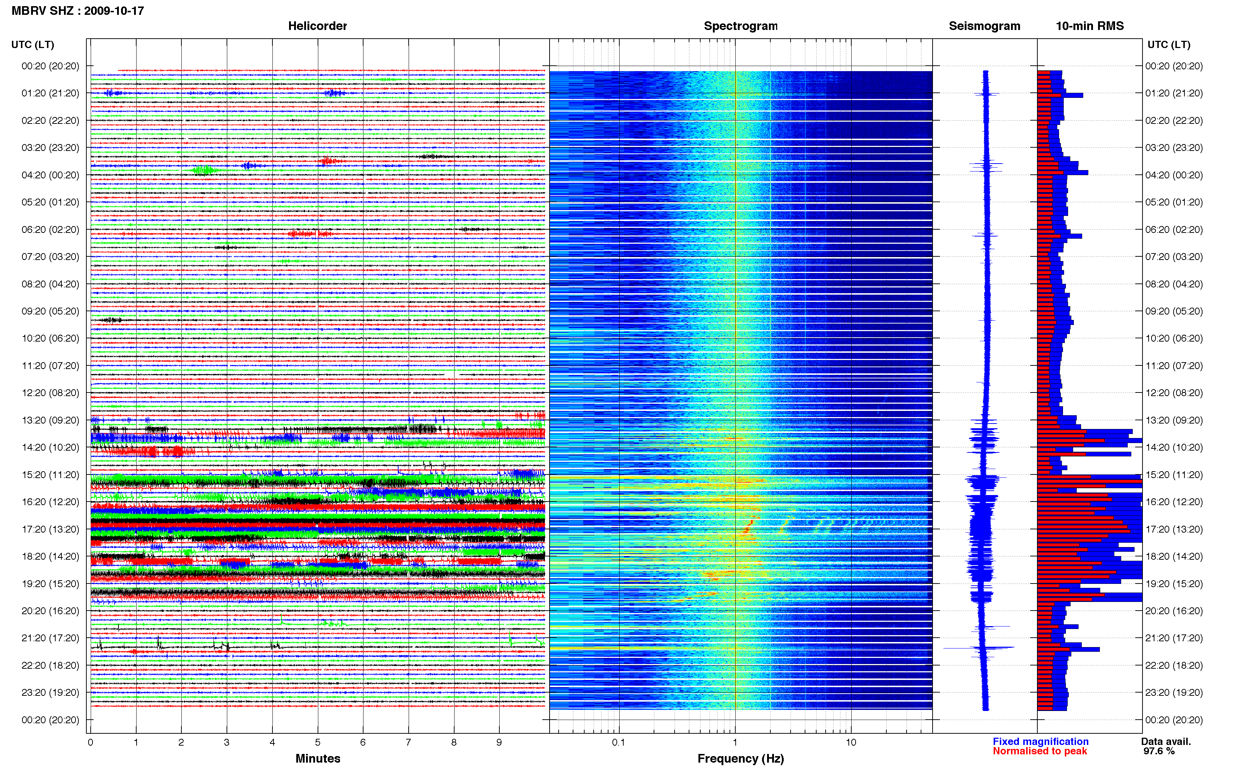Click left axis label 06:20 (02:20)
This screenshot has height=772, width=1235.
(x=51, y=229)
